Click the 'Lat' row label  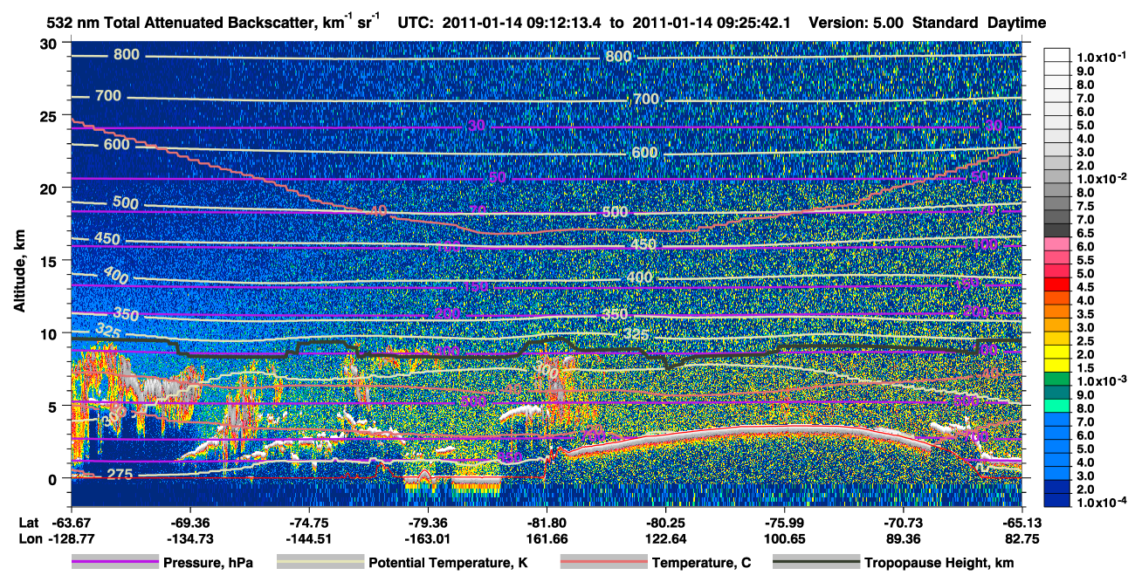pyautogui.click(x=29, y=522)
